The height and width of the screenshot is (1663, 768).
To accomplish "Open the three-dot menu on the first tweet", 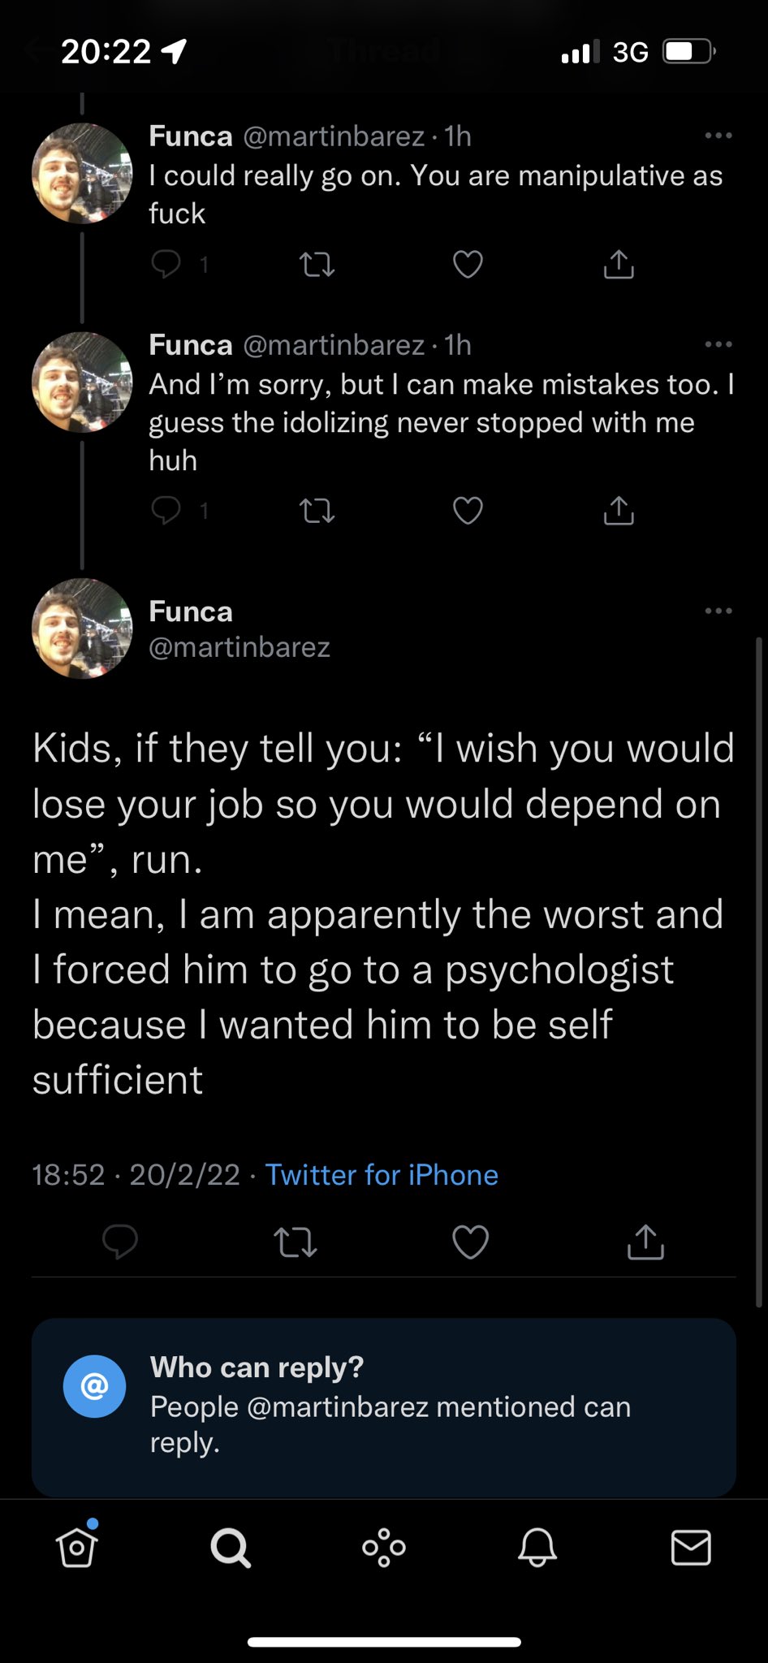I will (x=718, y=136).
